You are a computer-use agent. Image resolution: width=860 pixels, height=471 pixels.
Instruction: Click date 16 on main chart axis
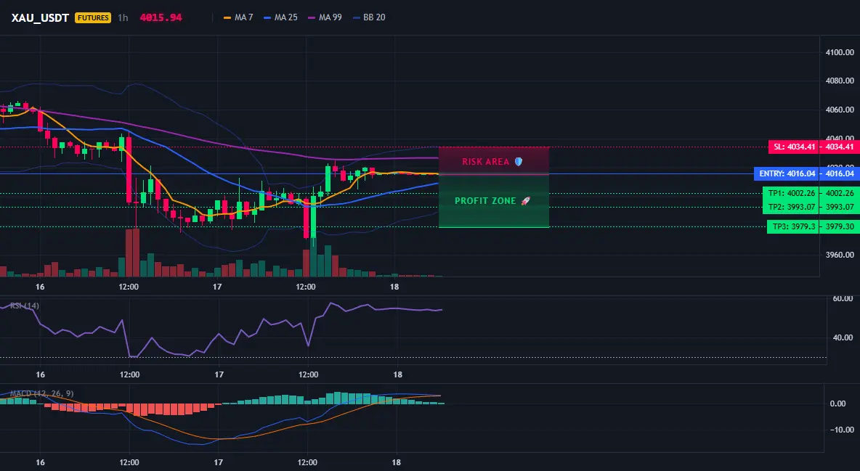tap(40, 287)
